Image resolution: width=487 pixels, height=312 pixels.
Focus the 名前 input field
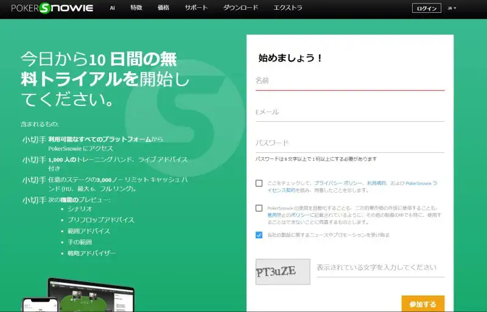pos(349,81)
